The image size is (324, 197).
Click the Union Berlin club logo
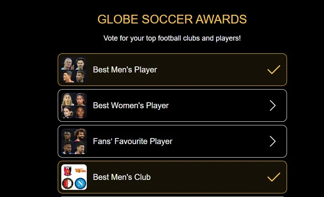[x=80, y=171]
